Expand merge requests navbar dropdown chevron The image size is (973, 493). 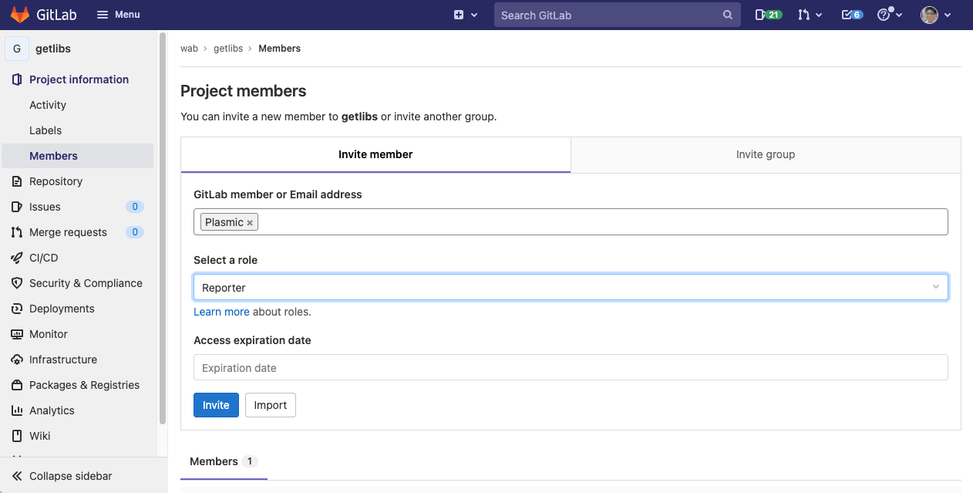coord(819,15)
